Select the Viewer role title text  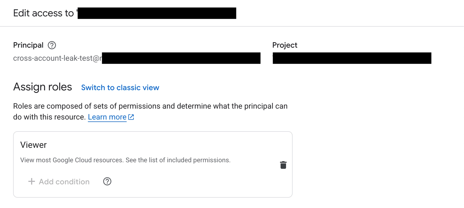click(33, 145)
